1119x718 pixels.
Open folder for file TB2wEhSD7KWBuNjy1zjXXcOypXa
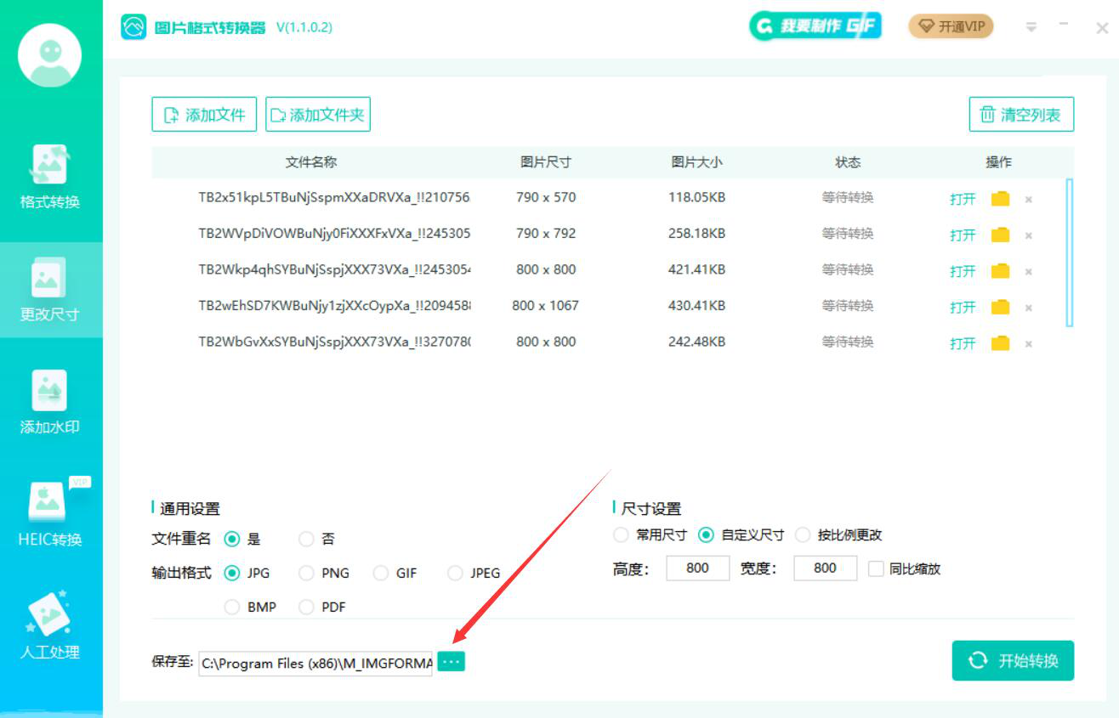pyautogui.click(x=1000, y=307)
